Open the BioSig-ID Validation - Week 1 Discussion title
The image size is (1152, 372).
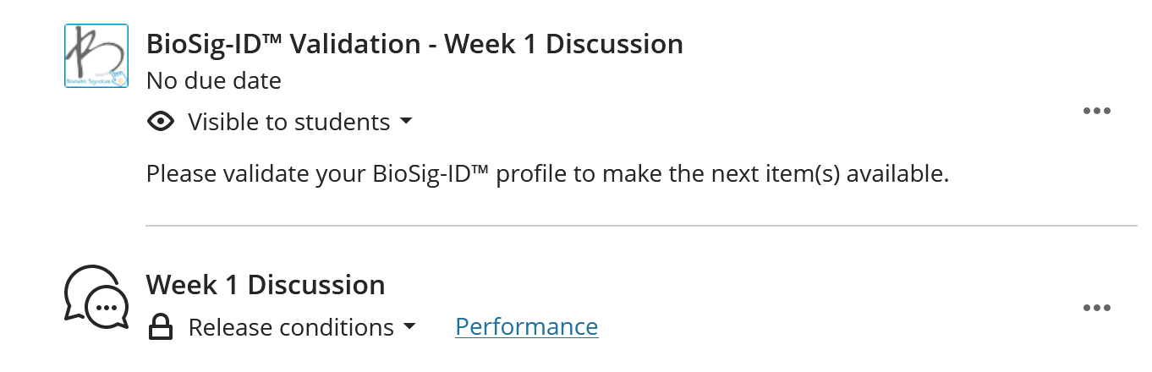[414, 44]
